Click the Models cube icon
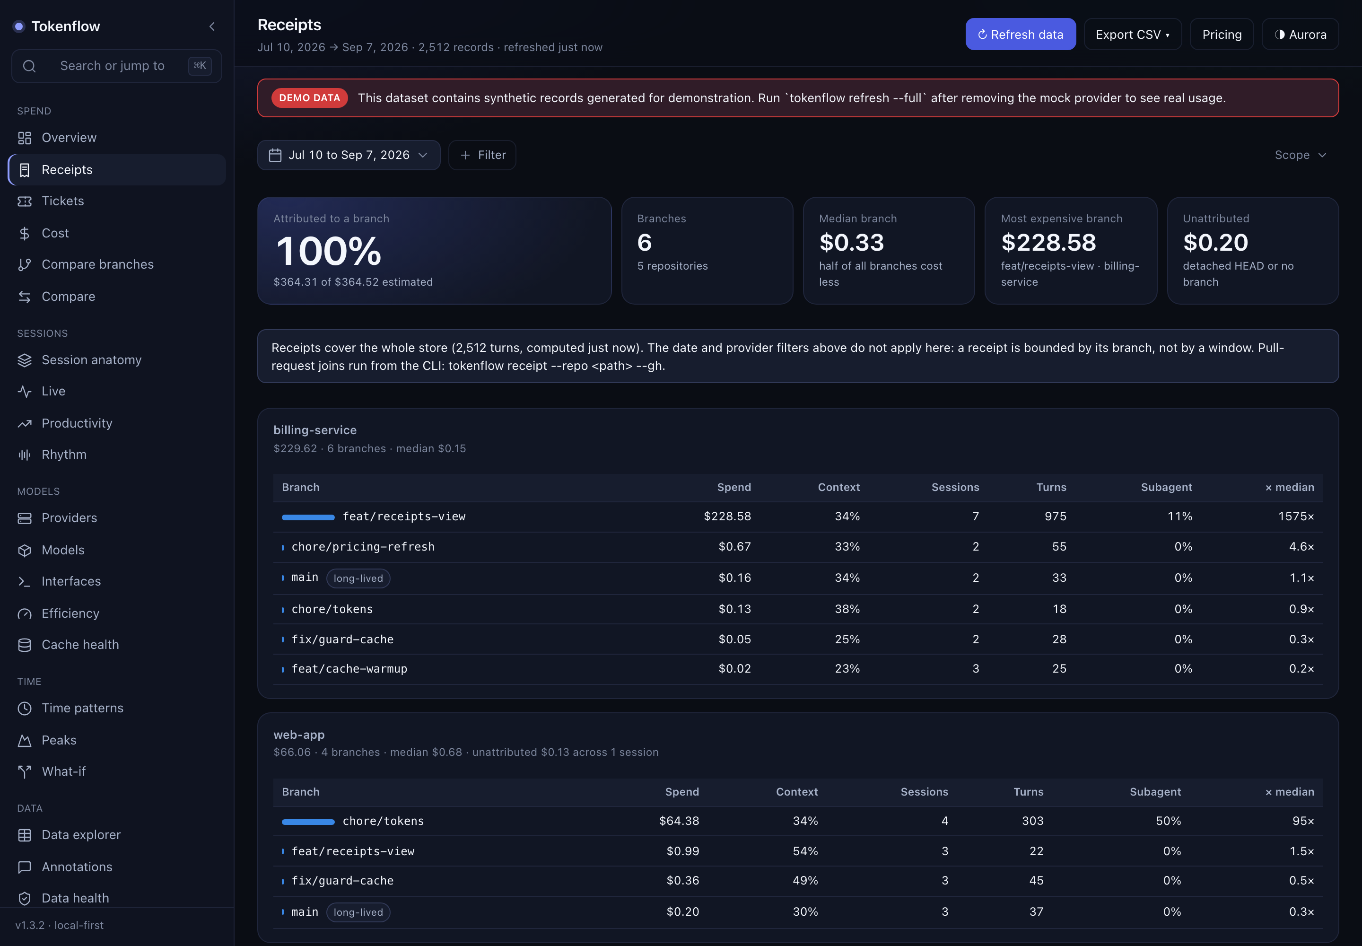Viewport: 1362px width, 946px height. coord(24,551)
